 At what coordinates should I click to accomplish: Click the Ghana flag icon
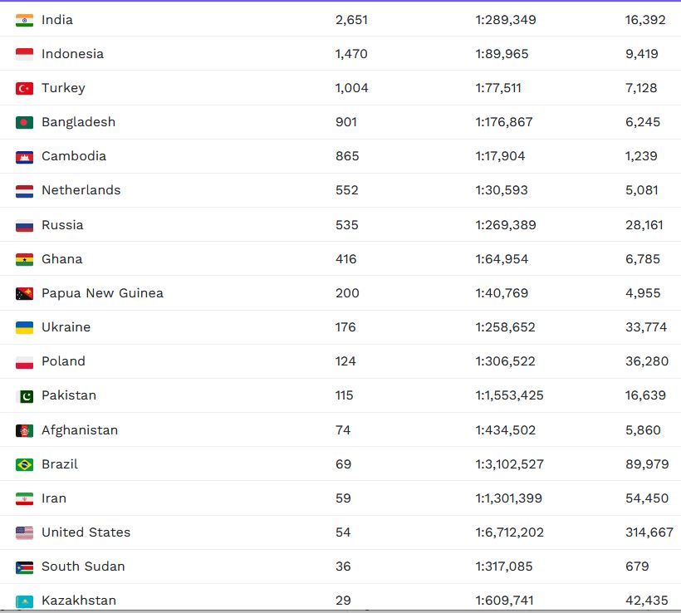click(24, 259)
